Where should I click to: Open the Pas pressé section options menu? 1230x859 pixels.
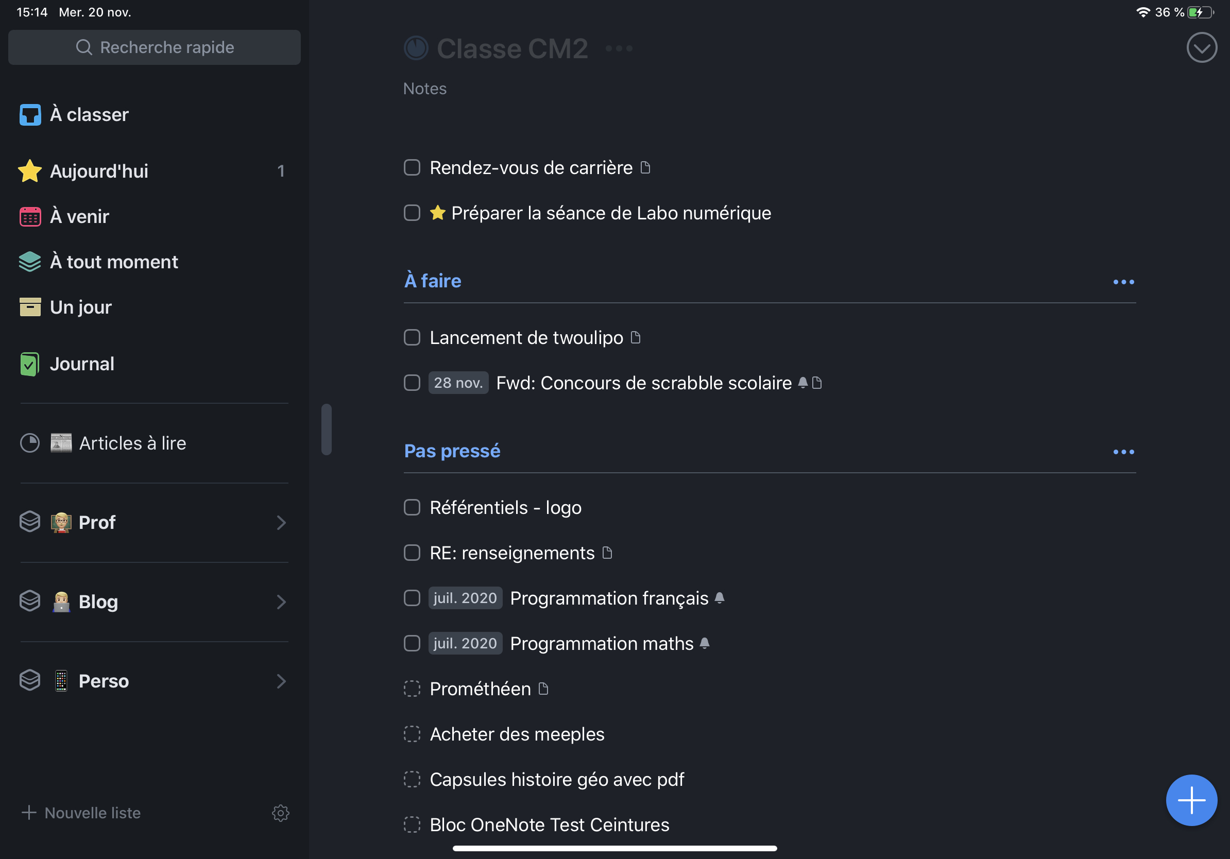coord(1123,452)
